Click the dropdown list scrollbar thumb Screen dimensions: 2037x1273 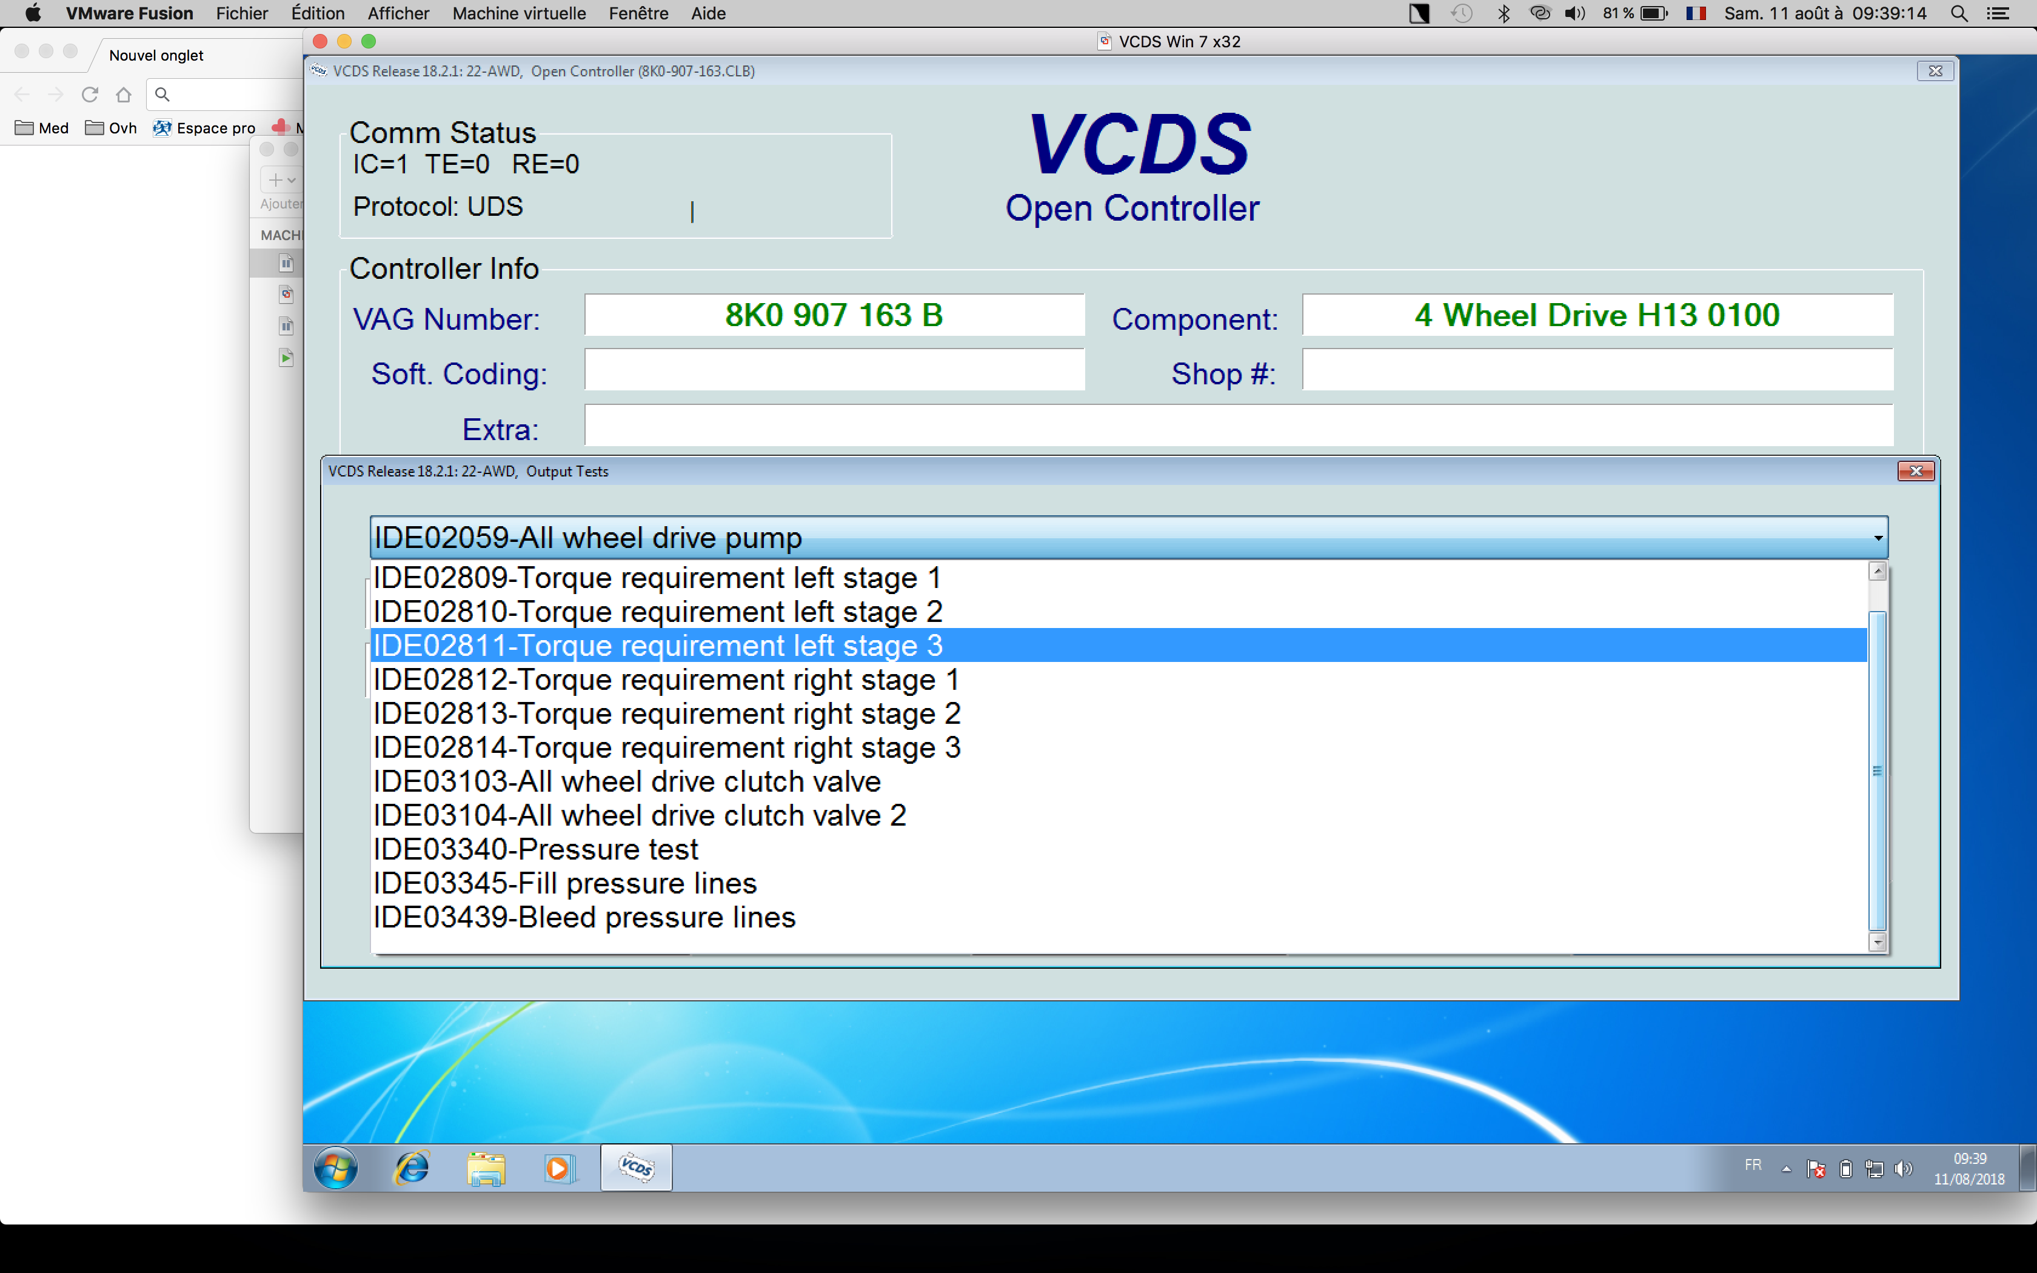coord(1877,770)
